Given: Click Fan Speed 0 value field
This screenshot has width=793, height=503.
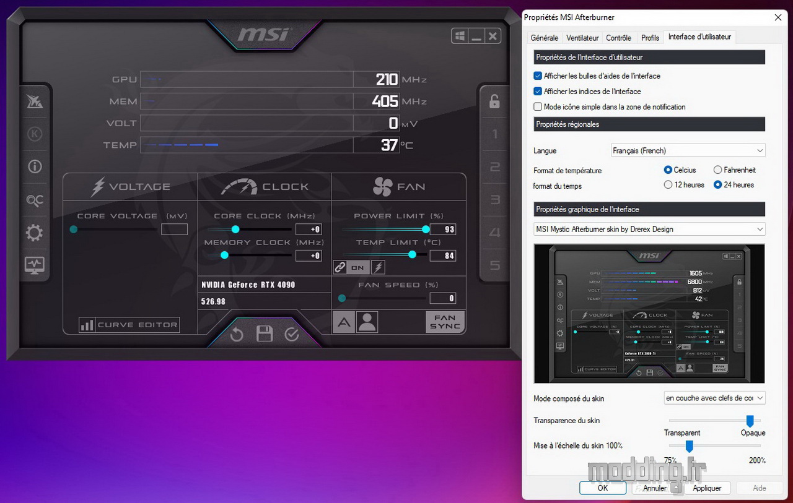Looking at the screenshot, I should [x=443, y=298].
